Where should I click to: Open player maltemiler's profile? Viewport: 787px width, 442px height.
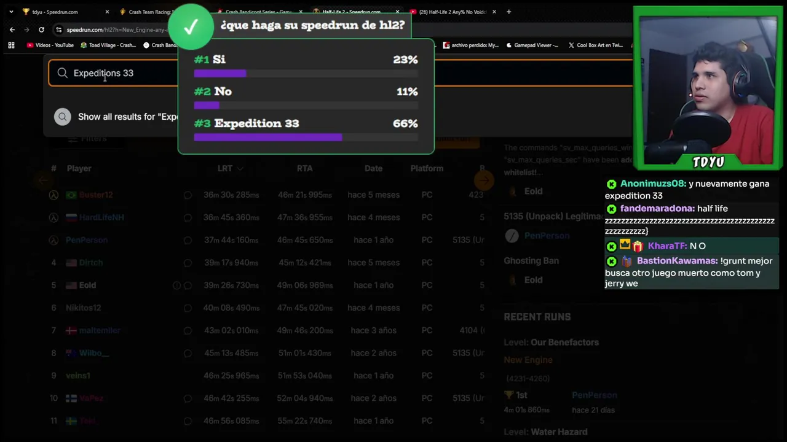pos(100,330)
